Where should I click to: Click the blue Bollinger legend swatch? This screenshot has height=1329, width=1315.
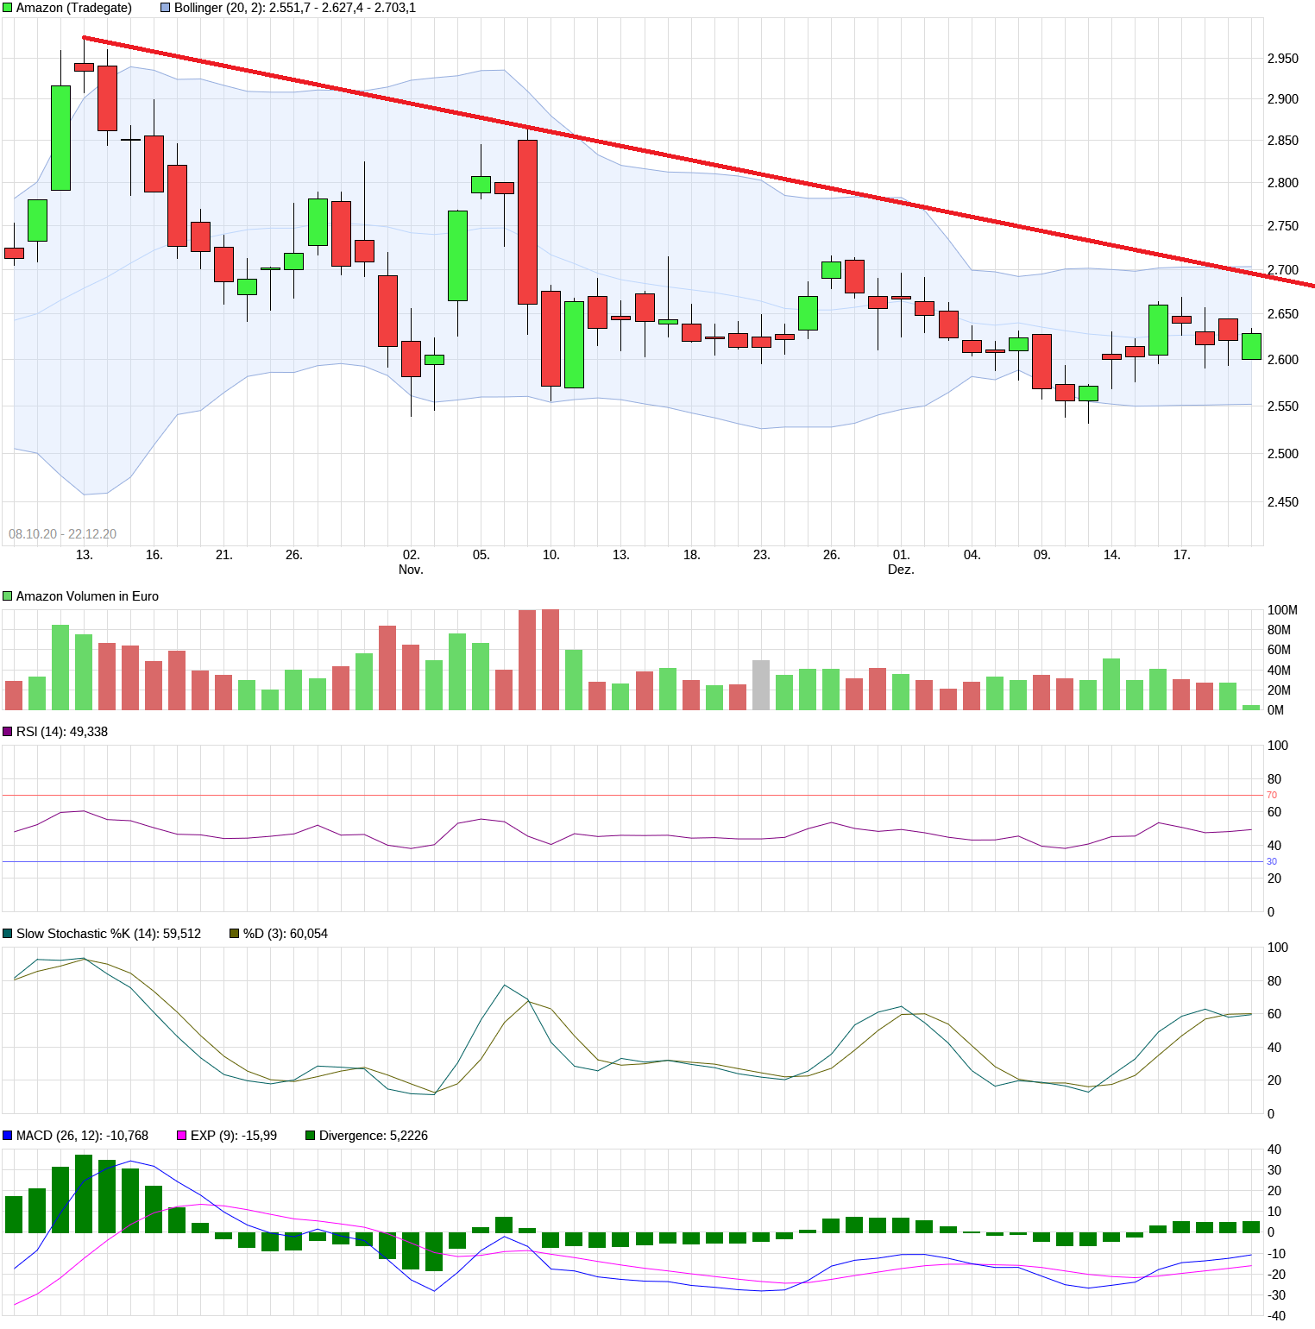[166, 8]
